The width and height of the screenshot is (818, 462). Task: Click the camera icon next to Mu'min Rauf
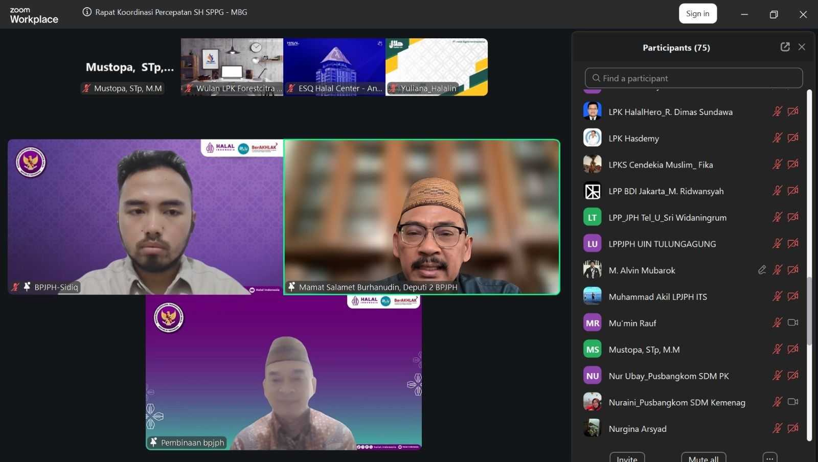(793, 322)
